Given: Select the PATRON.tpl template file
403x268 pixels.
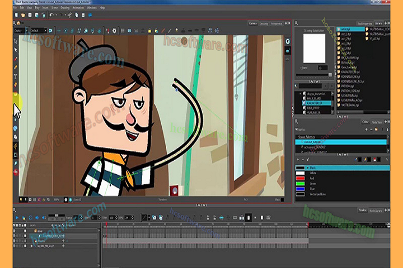Looking at the screenshot, I should tap(348, 86).
